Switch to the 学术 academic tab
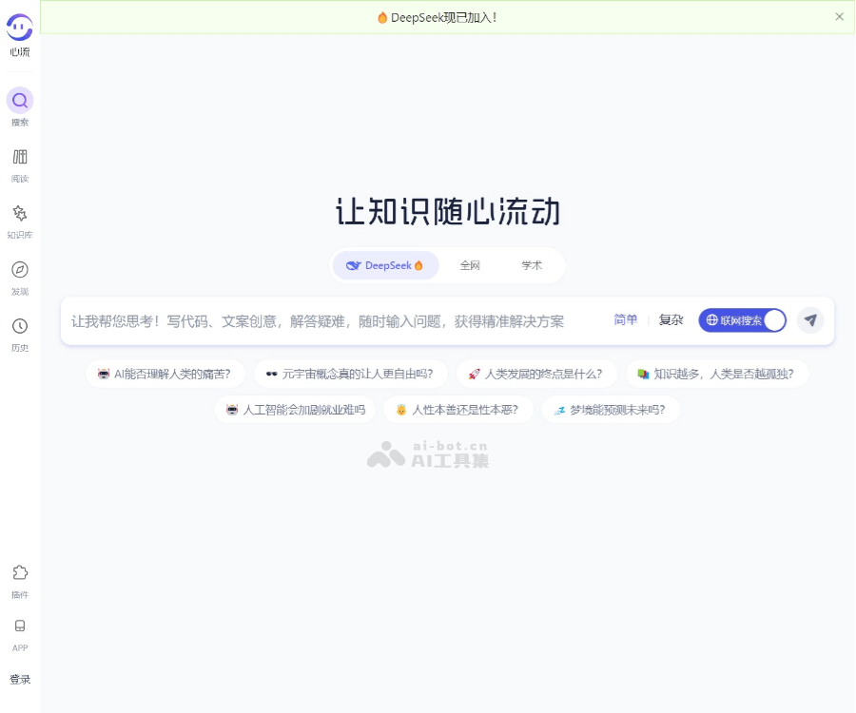 [533, 265]
